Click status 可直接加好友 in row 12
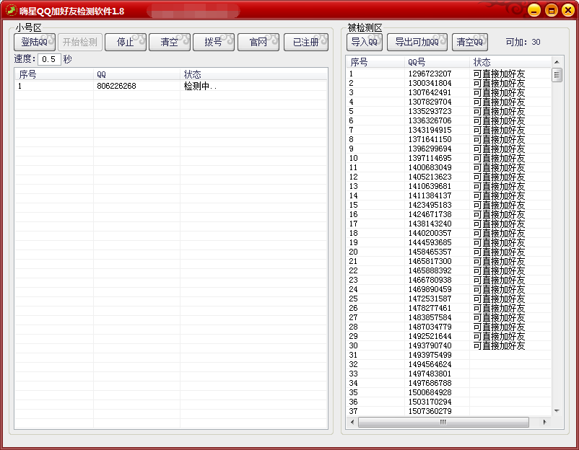Viewport: 579px width, 450px height. pos(499,177)
